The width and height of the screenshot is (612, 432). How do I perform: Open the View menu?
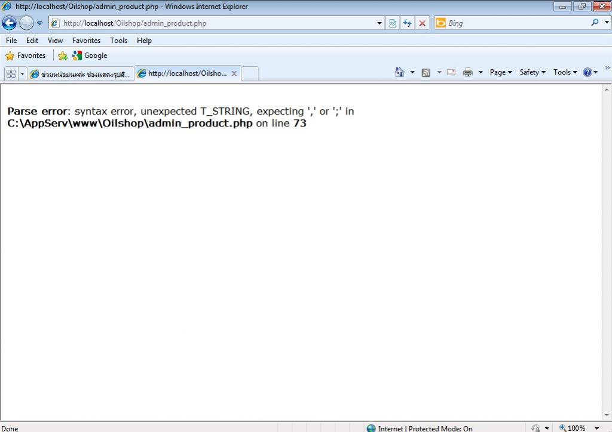click(x=55, y=41)
